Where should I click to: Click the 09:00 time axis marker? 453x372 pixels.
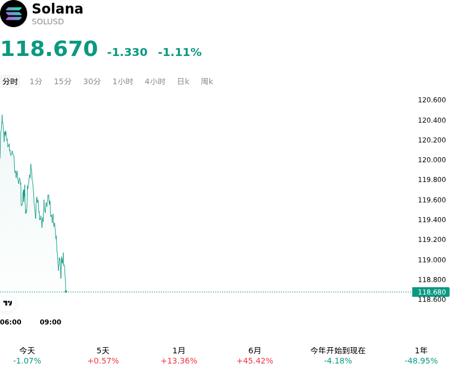pyautogui.click(x=50, y=322)
